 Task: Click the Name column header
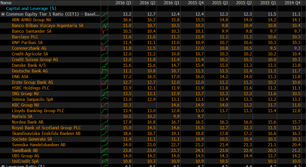click(6, 3)
